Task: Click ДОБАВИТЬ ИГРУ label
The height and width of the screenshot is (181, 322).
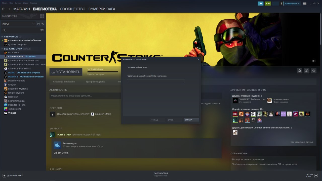Action: point(15,175)
